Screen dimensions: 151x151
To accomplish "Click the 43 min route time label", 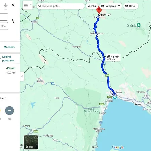I will point(113,58).
